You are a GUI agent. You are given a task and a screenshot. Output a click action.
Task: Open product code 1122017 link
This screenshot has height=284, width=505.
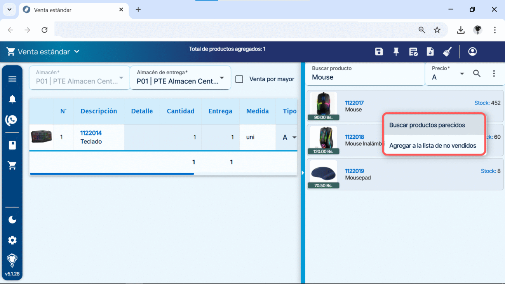[x=354, y=103]
